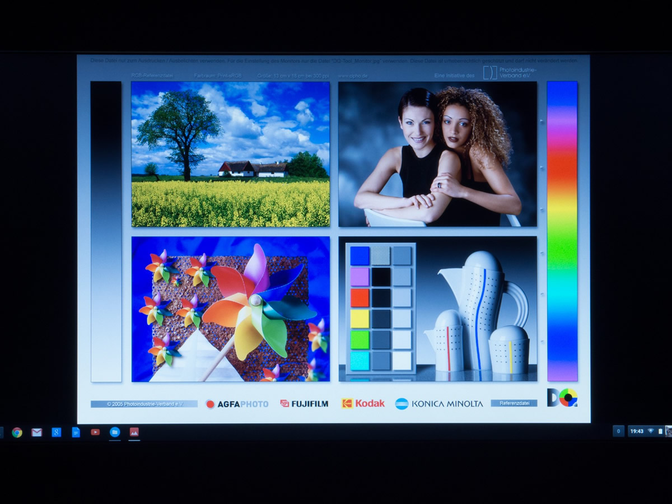The width and height of the screenshot is (672, 504).
Task: Click the tree landscape photo
Action: 230,154
